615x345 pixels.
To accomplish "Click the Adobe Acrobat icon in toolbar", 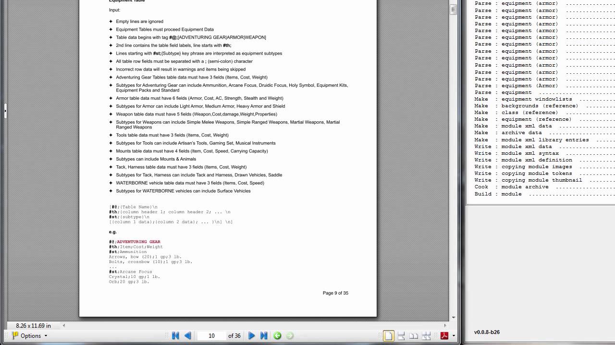I will click(x=444, y=336).
